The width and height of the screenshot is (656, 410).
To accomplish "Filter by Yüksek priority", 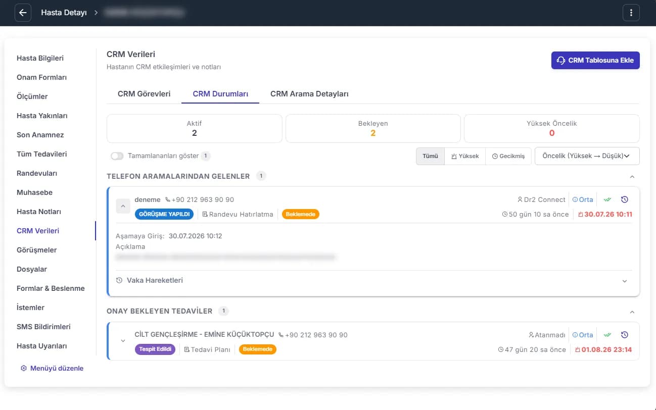I will (x=465, y=156).
